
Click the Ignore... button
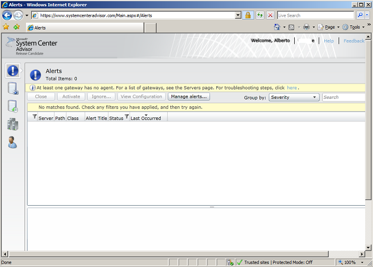coord(102,97)
